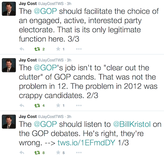Open Jay Cost avatar on top tweet
This screenshot has height=156, width=164.
pos(9,9)
